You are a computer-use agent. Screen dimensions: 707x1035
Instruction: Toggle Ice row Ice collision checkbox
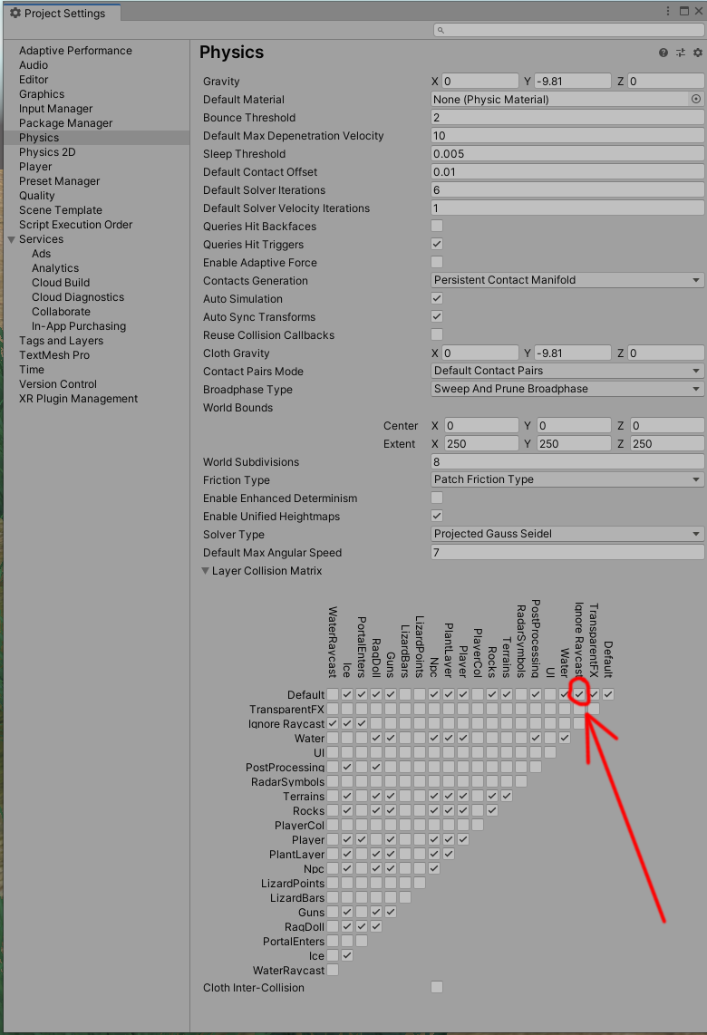point(347,955)
